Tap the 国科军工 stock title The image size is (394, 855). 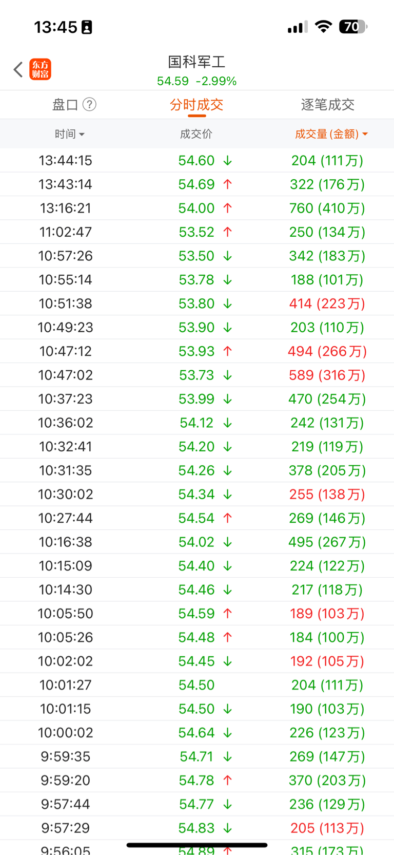tap(197, 62)
